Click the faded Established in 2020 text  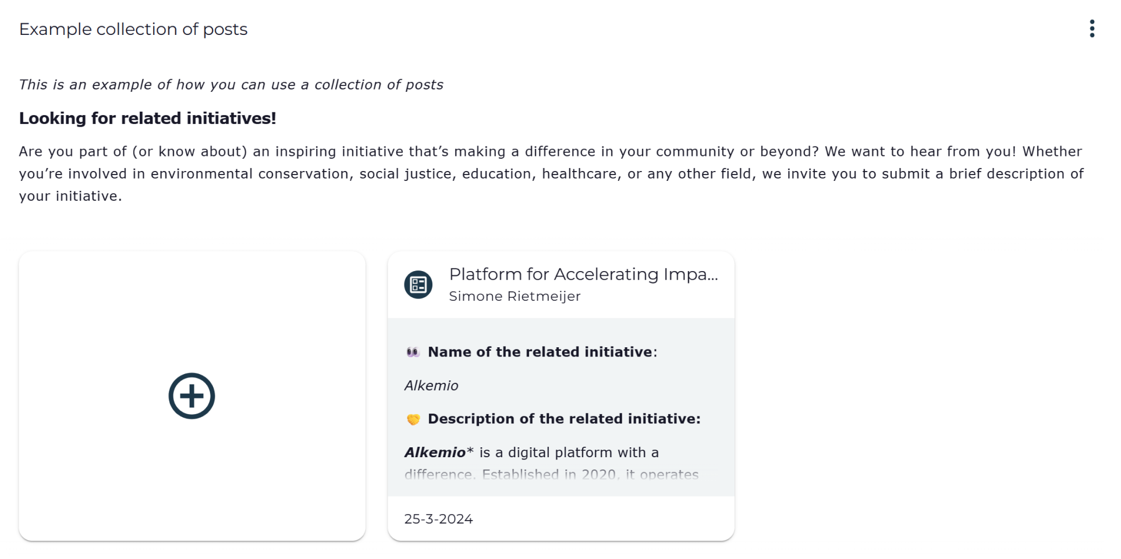point(548,475)
